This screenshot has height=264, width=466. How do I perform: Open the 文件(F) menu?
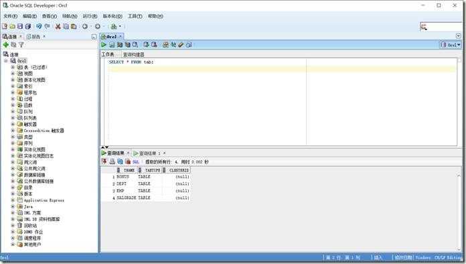tap(11, 16)
